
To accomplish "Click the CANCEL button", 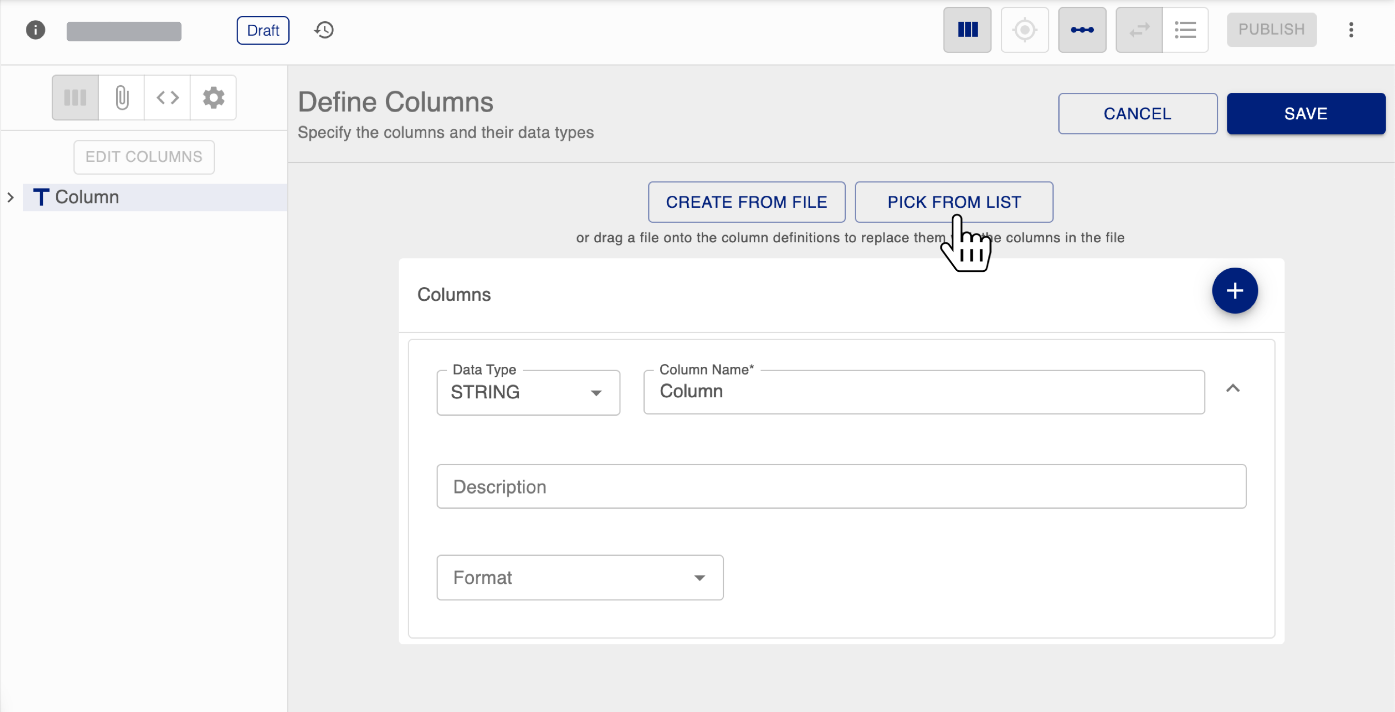I will coord(1137,114).
